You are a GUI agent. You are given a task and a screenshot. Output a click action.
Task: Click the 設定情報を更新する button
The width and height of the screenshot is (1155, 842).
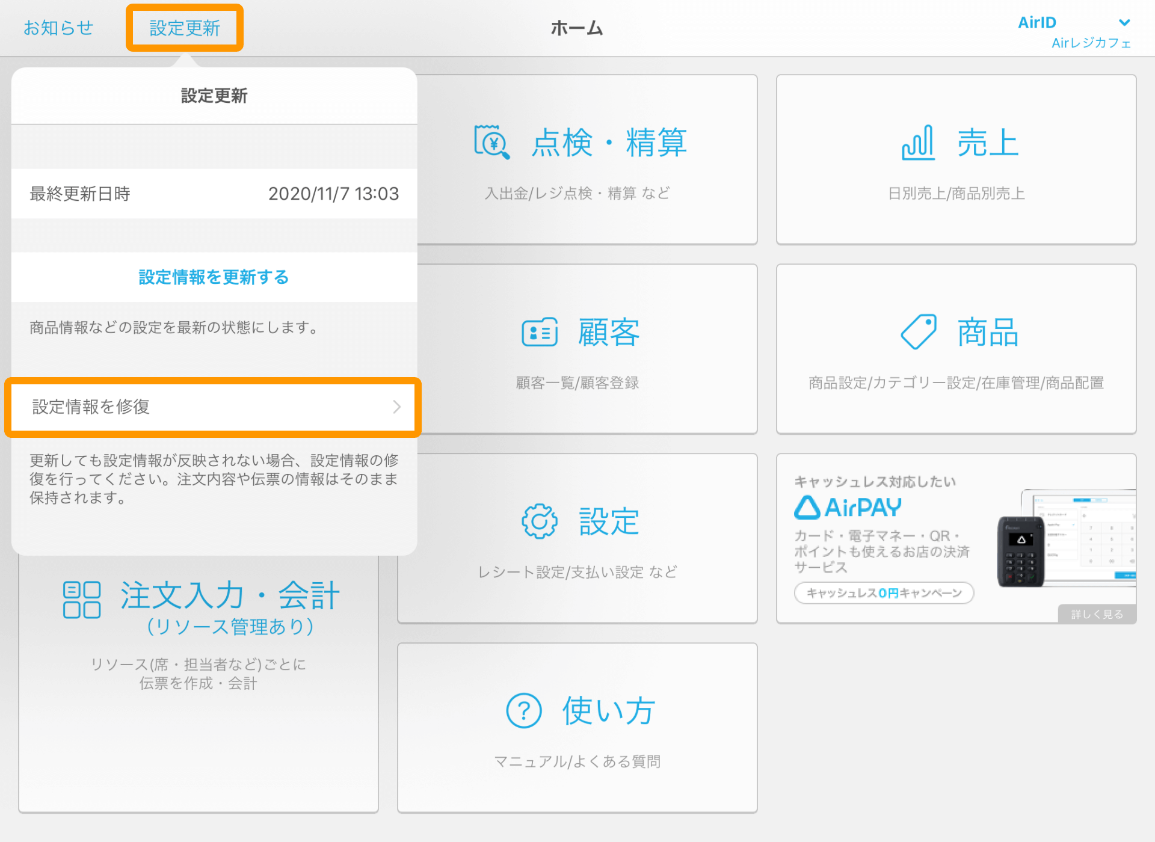point(213,277)
